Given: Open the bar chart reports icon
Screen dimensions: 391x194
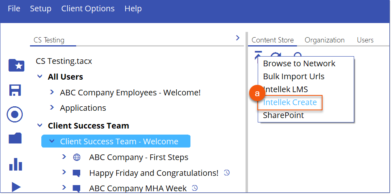Looking at the screenshot, I should tap(15, 164).
